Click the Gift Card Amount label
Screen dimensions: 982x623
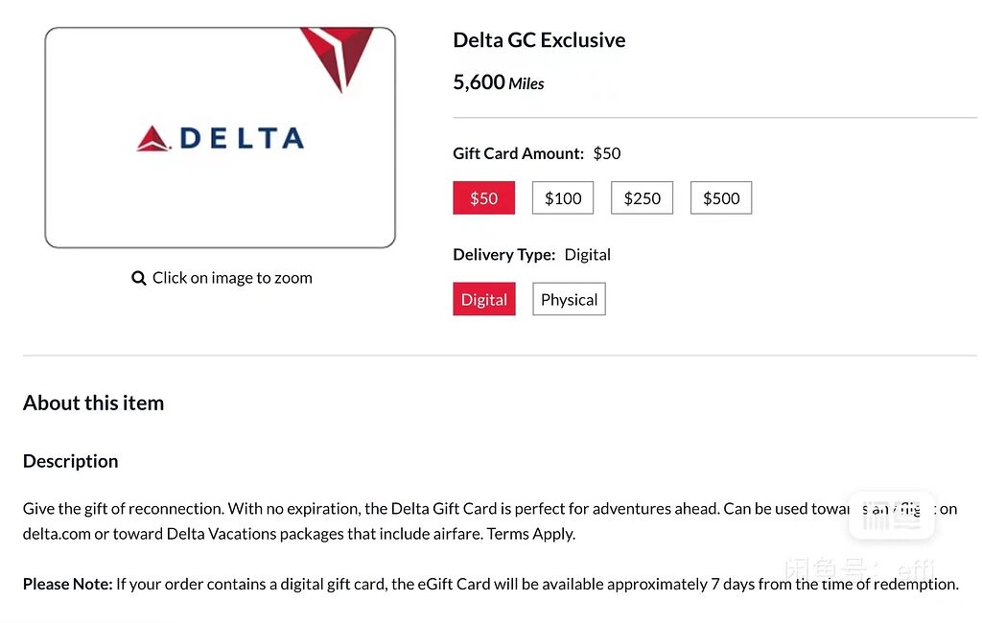coord(518,153)
